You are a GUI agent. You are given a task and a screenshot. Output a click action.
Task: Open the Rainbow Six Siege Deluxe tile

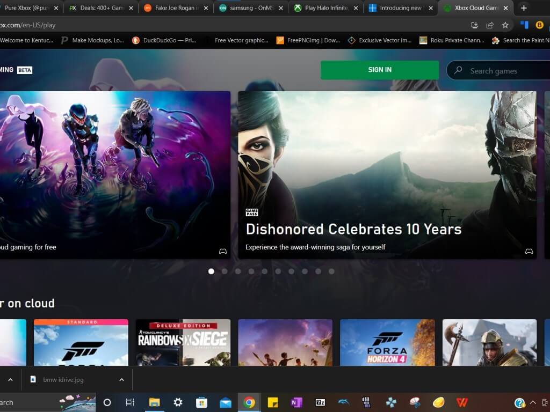183,342
